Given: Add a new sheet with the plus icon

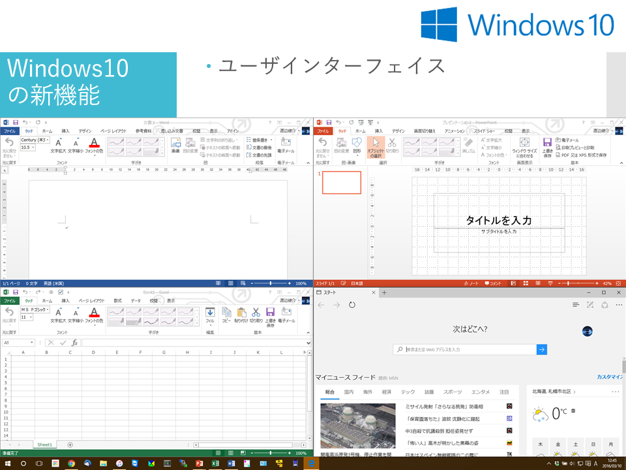Looking at the screenshot, I should 70,445.
